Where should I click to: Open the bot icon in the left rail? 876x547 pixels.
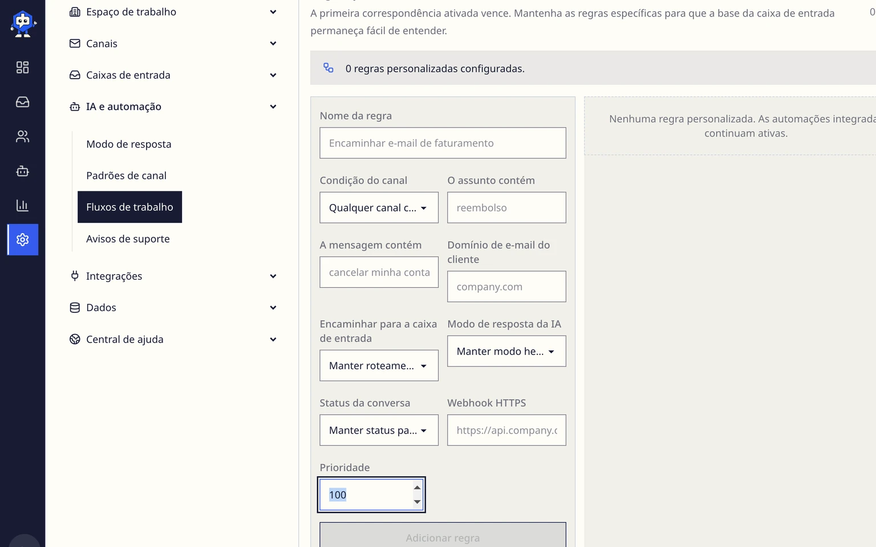(x=23, y=171)
